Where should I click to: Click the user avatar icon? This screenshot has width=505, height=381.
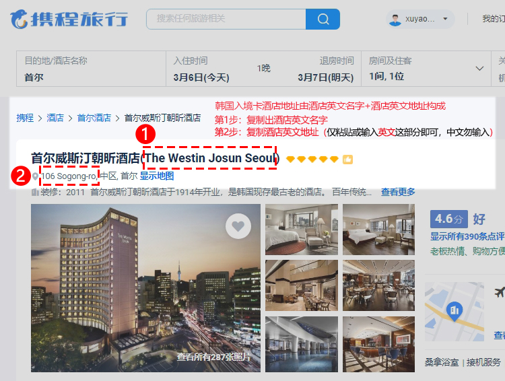tap(395, 20)
